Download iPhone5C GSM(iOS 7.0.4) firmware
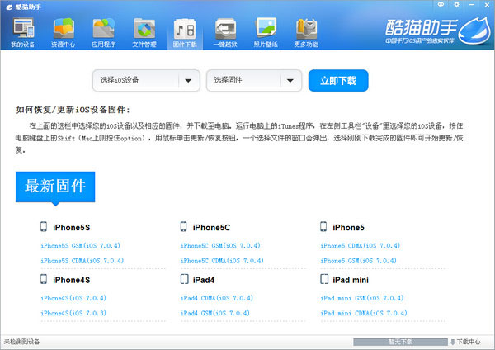The image size is (495, 350). point(220,246)
